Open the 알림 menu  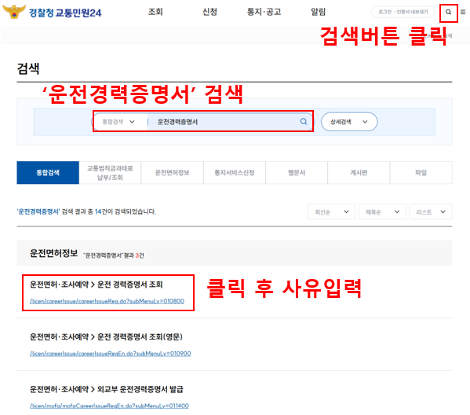click(x=318, y=12)
